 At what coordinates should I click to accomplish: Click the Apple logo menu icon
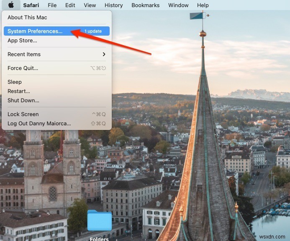click(11, 5)
